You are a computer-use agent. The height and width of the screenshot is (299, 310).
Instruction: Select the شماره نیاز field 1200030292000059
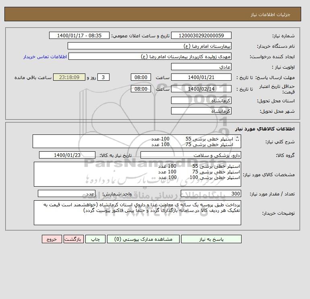pyautogui.click(x=201, y=35)
